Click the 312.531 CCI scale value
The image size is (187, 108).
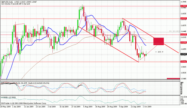tap(184, 97)
